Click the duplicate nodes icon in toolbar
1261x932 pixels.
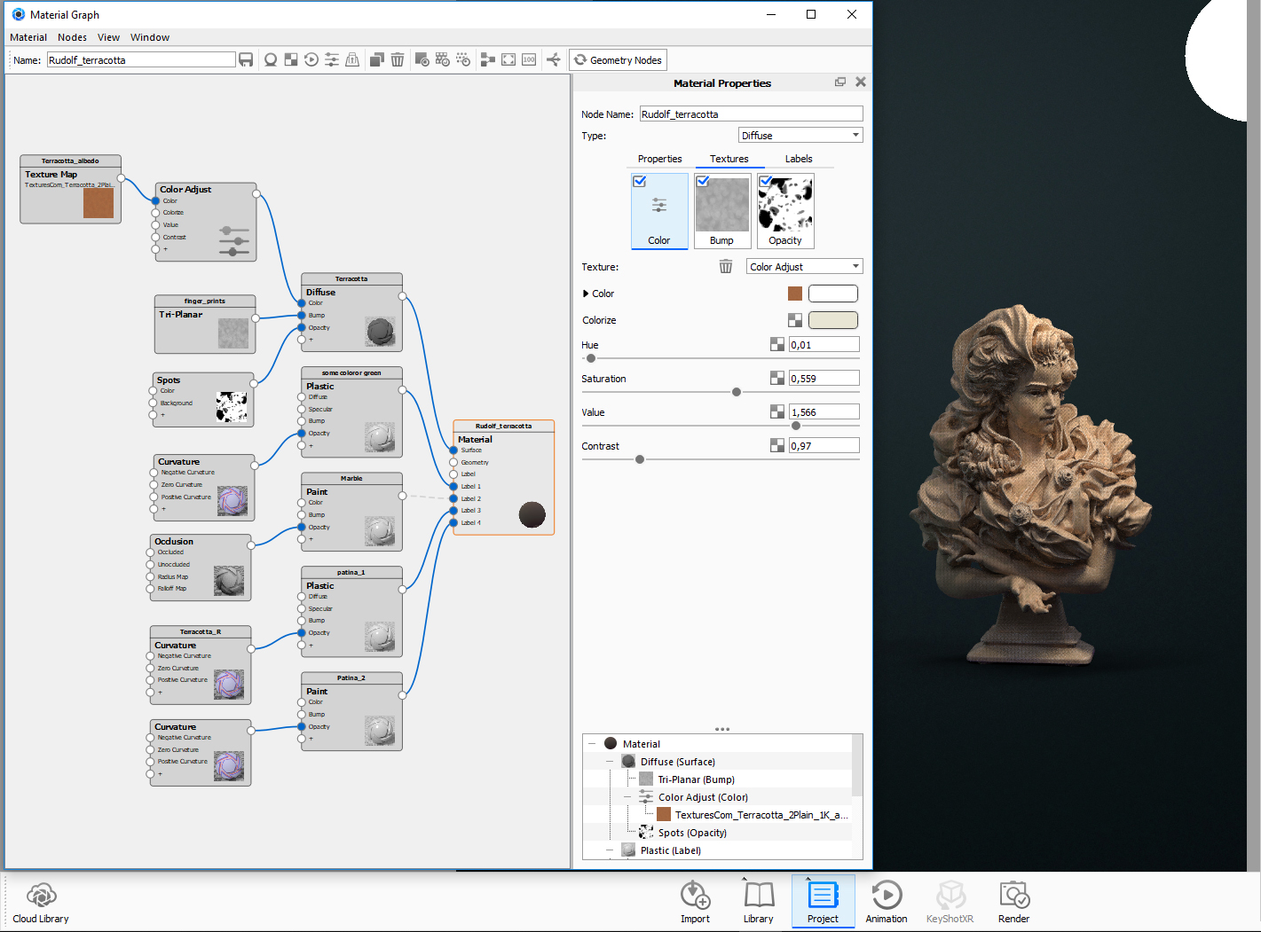coord(376,59)
